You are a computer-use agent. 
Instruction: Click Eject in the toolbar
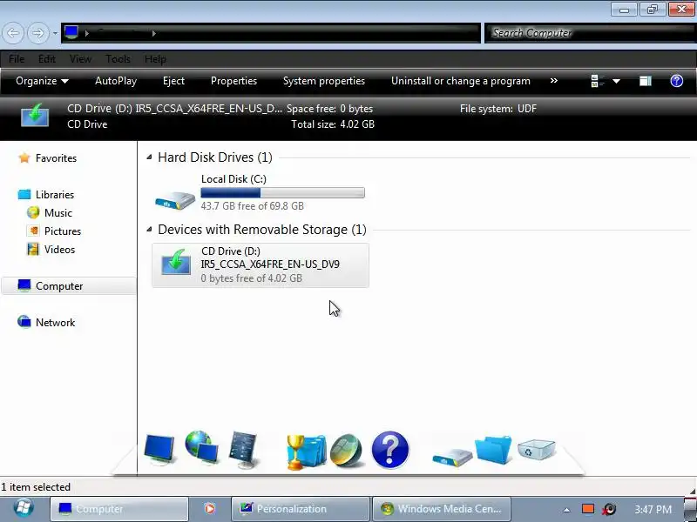pos(173,81)
